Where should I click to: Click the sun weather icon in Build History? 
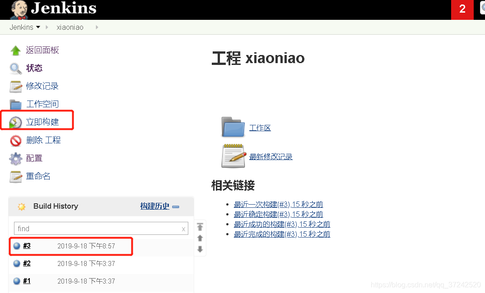coord(21,206)
